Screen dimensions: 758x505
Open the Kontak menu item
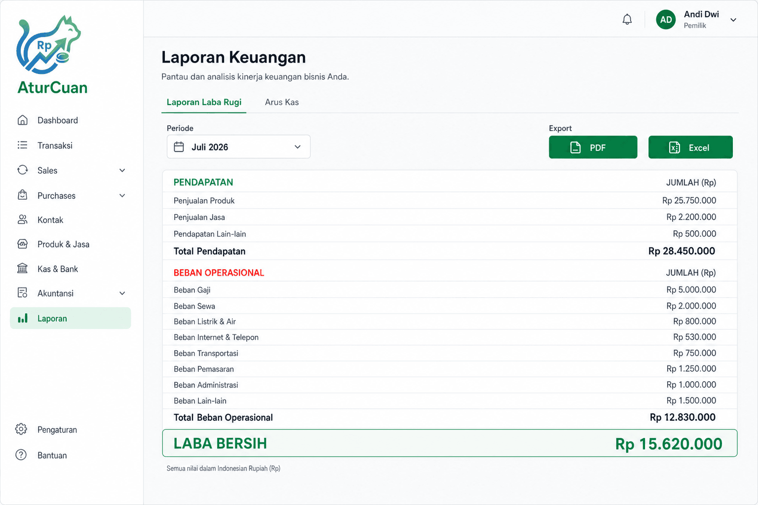click(x=71, y=220)
